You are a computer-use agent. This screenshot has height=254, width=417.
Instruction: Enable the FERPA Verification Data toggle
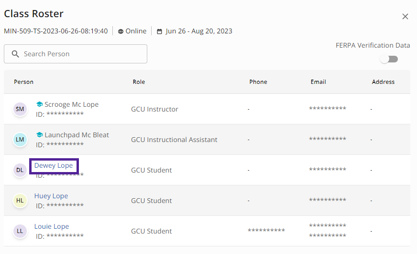click(389, 59)
